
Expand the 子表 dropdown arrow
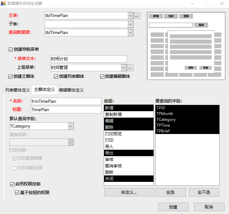(130, 24)
